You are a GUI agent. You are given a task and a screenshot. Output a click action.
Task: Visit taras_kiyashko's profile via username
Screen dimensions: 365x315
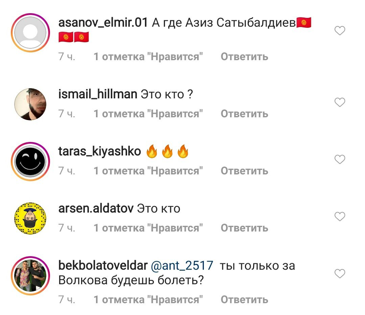click(x=100, y=151)
